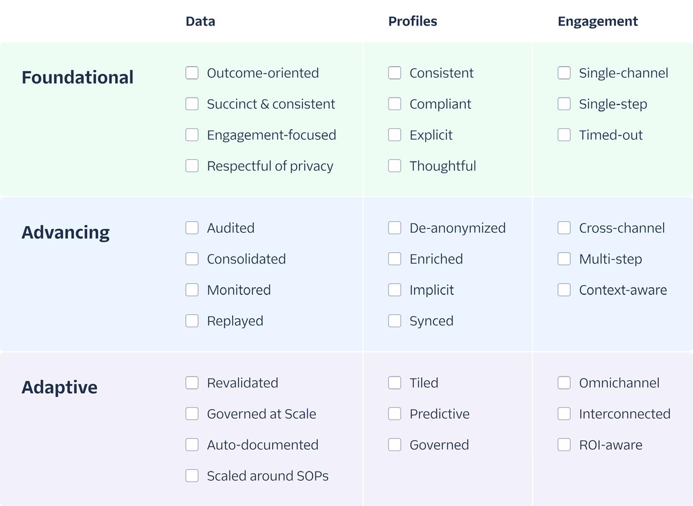Check the Predictive checkbox
Image resolution: width=693 pixels, height=506 pixels.
coord(395,414)
